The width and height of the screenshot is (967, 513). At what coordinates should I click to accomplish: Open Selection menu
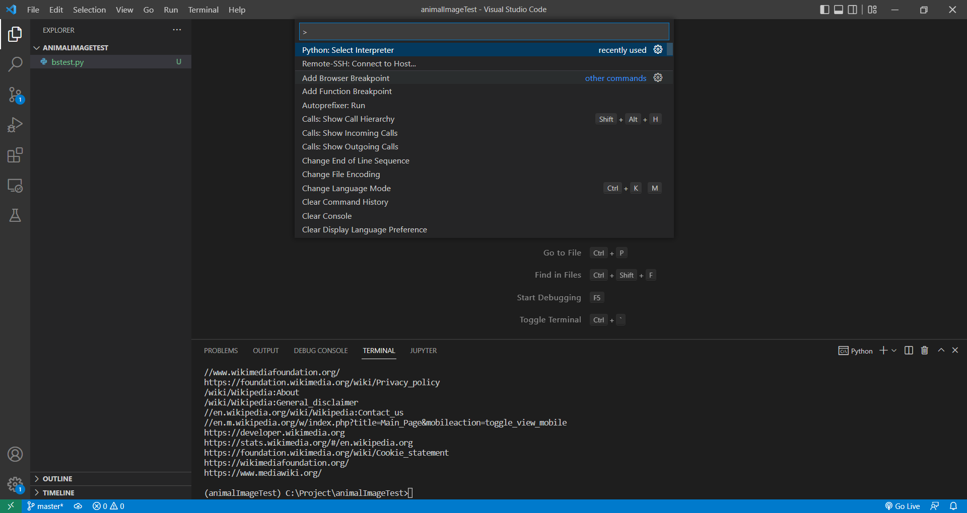[89, 10]
